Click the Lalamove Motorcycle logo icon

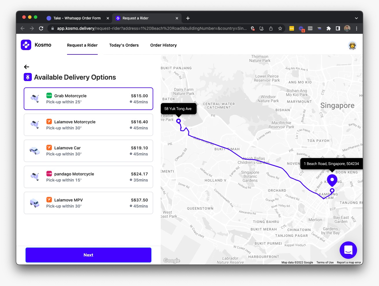pyautogui.click(x=49, y=122)
